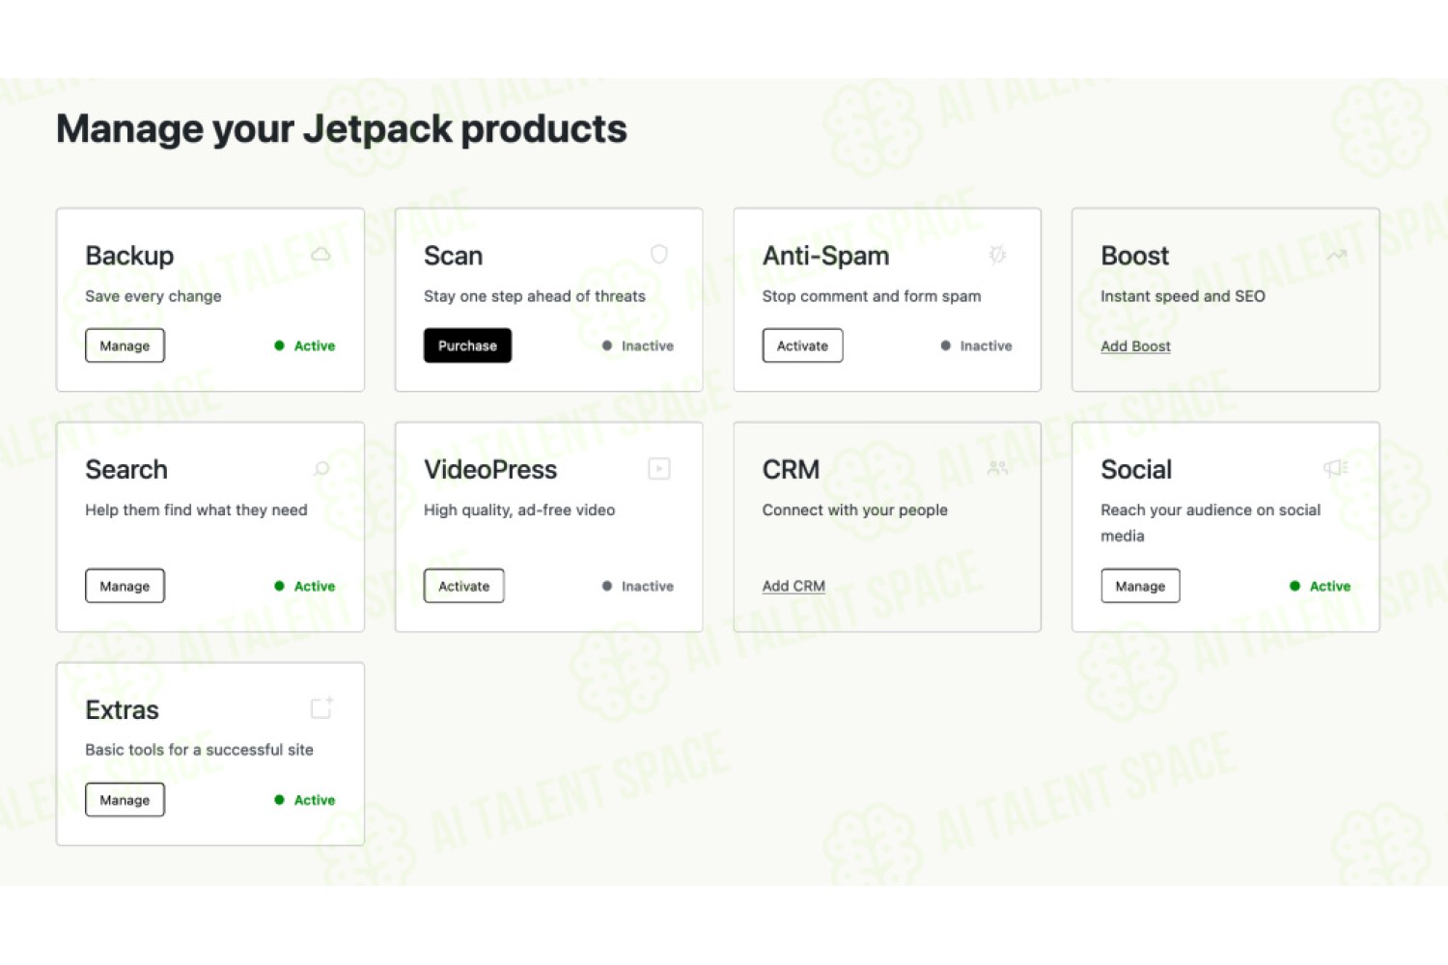This screenshot has height=965, width=1448.
Task: Follow the Add Boost link
Action: tap(1135, 346)
